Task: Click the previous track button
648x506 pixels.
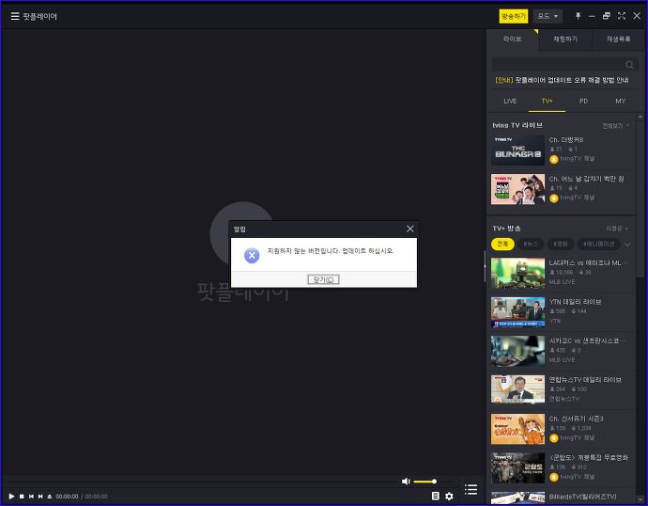Action: pyautogui.click(x=31, y=496)
